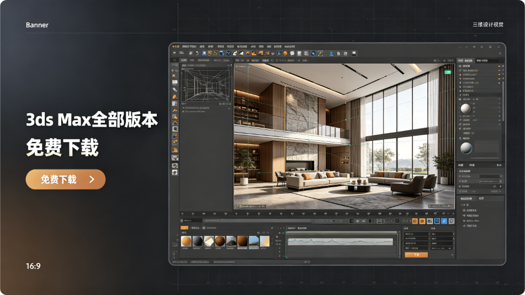Viewport: 525px width, 295px height.
Task: Click the white square frame icon in the left tool strip
Action: [175, 129]
